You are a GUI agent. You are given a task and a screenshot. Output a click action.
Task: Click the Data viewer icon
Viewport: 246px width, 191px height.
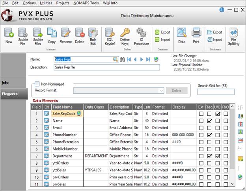(x=181, y=35)
